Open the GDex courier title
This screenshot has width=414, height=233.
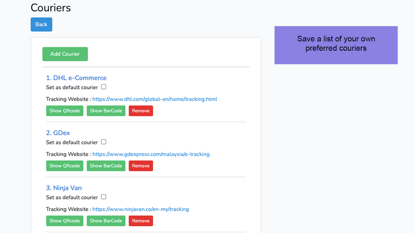[x=58, y=133]
